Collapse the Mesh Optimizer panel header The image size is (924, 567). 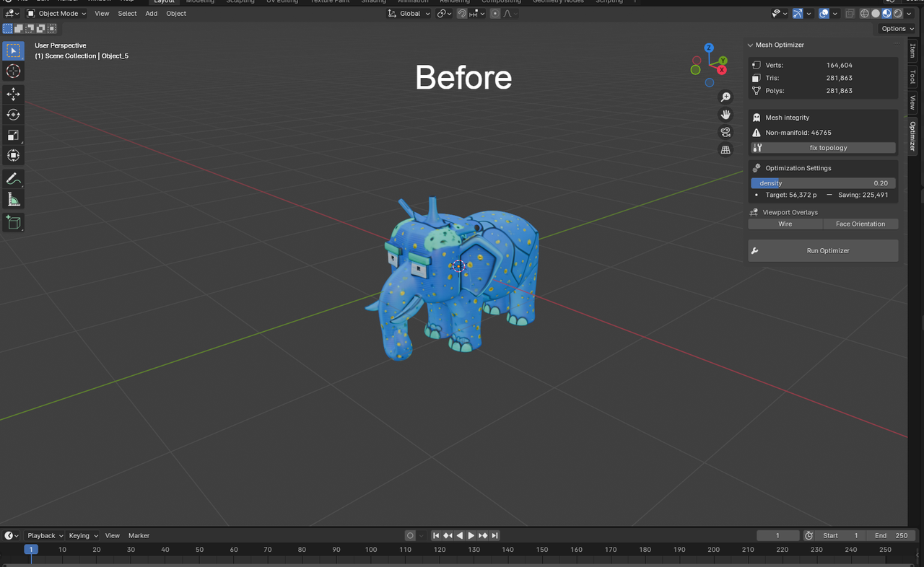click(750, 45)
